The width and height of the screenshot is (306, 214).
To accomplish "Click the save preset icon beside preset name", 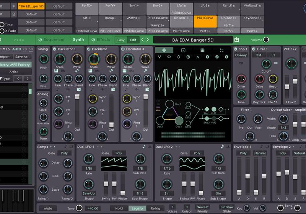I will click(x=236, y=40).
